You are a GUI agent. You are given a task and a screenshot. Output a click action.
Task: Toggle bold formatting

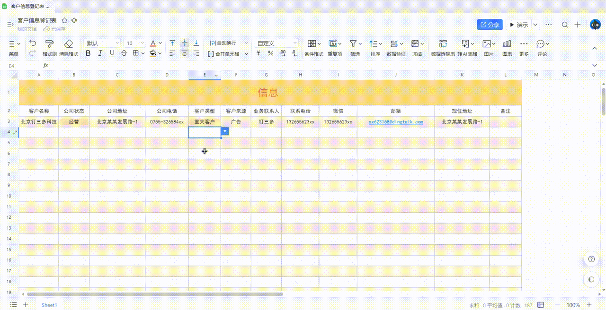[x=88, y=53]
